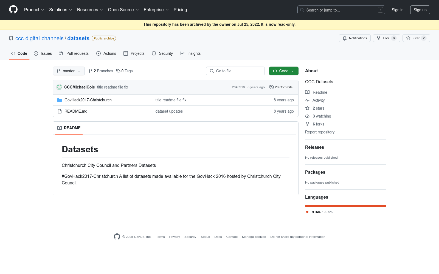Open the README.md file
Viewport: 439px width, 274px height.
[76, 111]
